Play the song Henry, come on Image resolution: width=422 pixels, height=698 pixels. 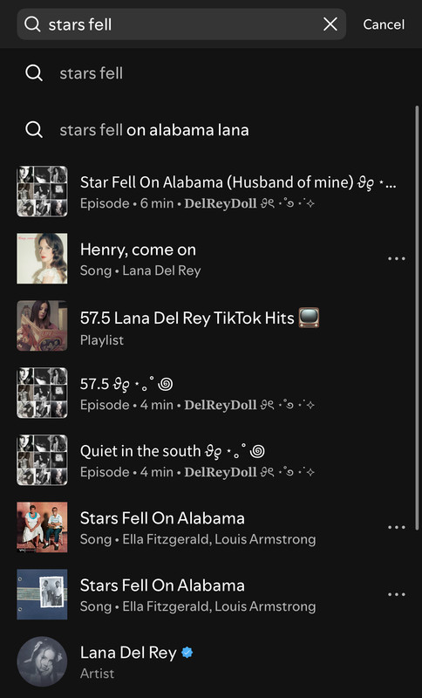[211, 258]
